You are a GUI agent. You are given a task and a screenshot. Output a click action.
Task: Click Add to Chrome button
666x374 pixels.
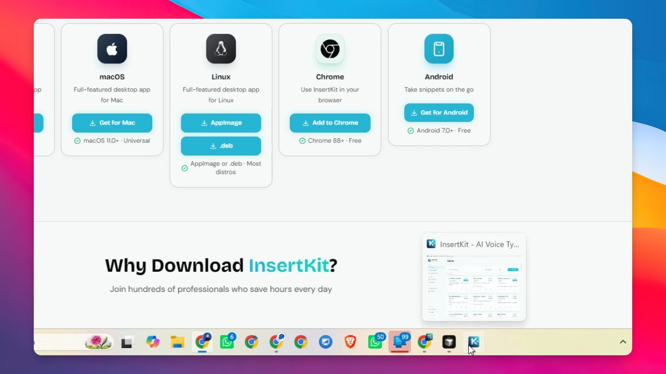click(330, 123)
